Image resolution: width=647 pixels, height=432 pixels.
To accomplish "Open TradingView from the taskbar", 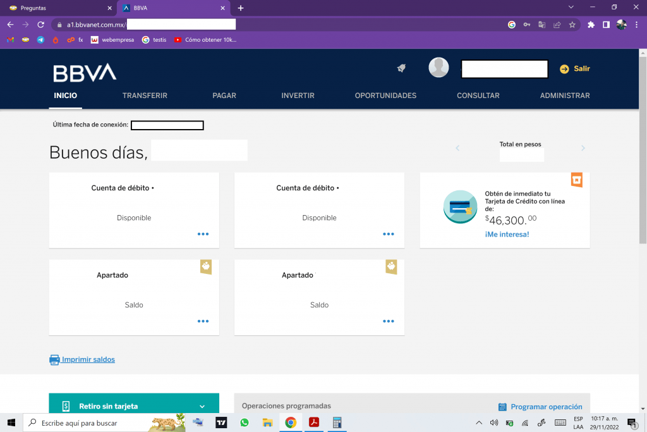I will coord(221,423).
